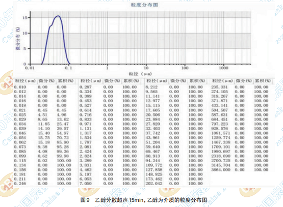This screenshot has height=207, width=283.
Task: Click the 70.72 cumulative value cell
Action: tap(62, 138)
